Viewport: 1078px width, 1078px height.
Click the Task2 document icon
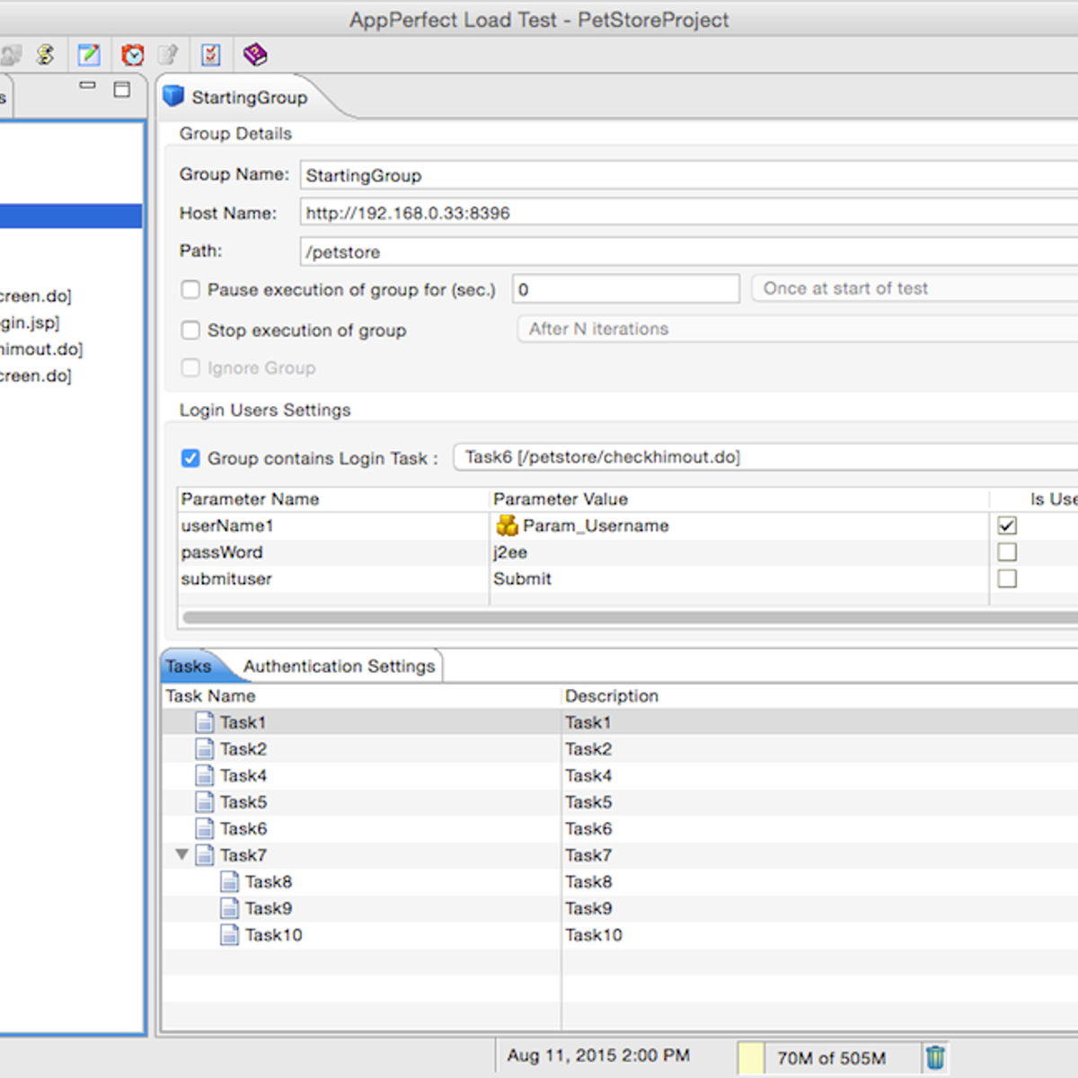205,749
